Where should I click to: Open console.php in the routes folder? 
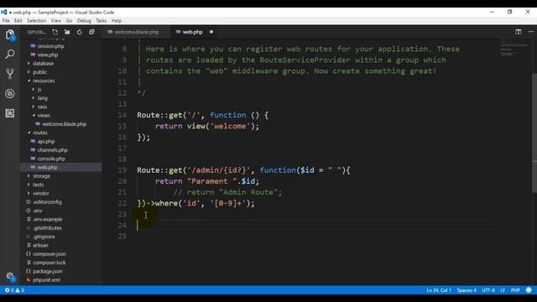51,159
